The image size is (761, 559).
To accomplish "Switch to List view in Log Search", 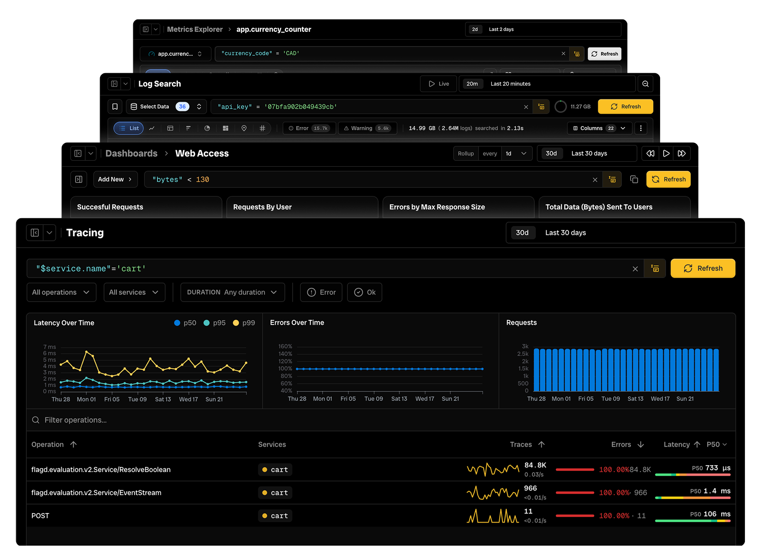I will click(x=129, y=128).
